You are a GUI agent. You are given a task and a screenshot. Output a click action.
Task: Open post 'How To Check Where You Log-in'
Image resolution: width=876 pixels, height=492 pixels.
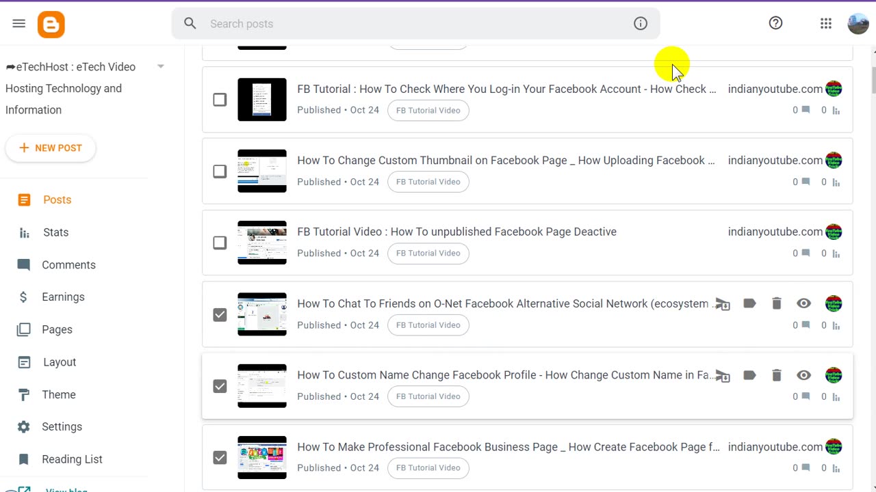click(506, 89)
